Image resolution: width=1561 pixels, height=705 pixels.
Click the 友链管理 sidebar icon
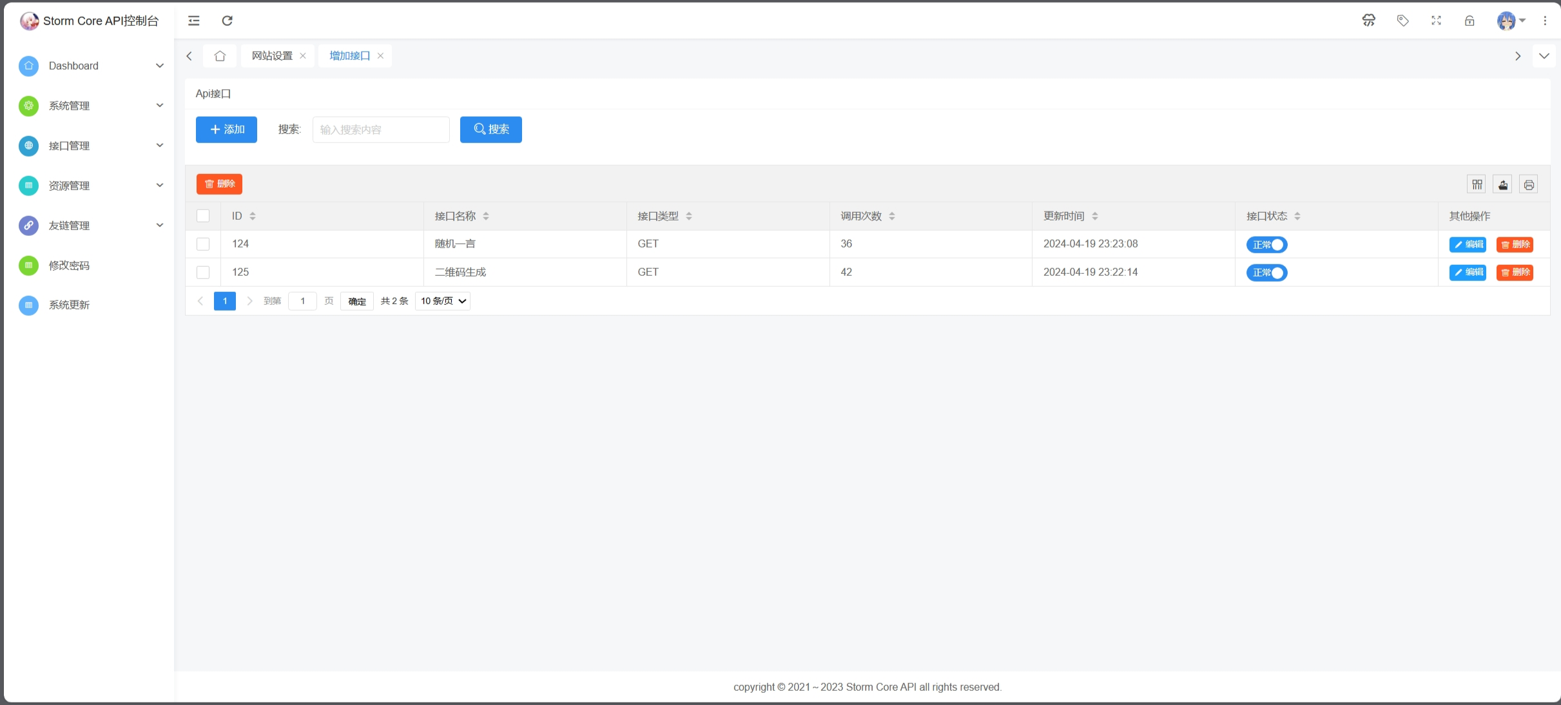point(28,226)
